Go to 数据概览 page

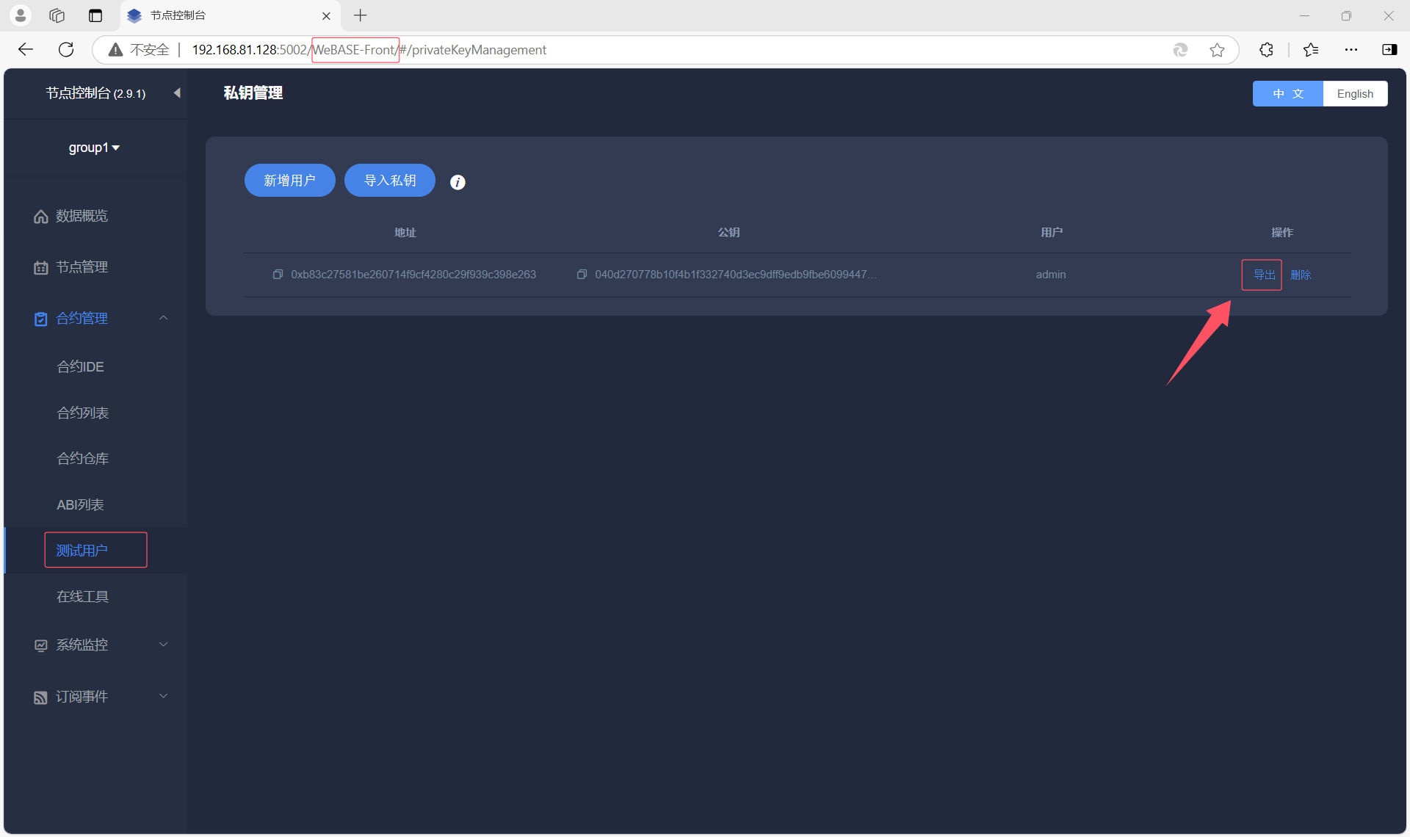[x=82, y=216]
